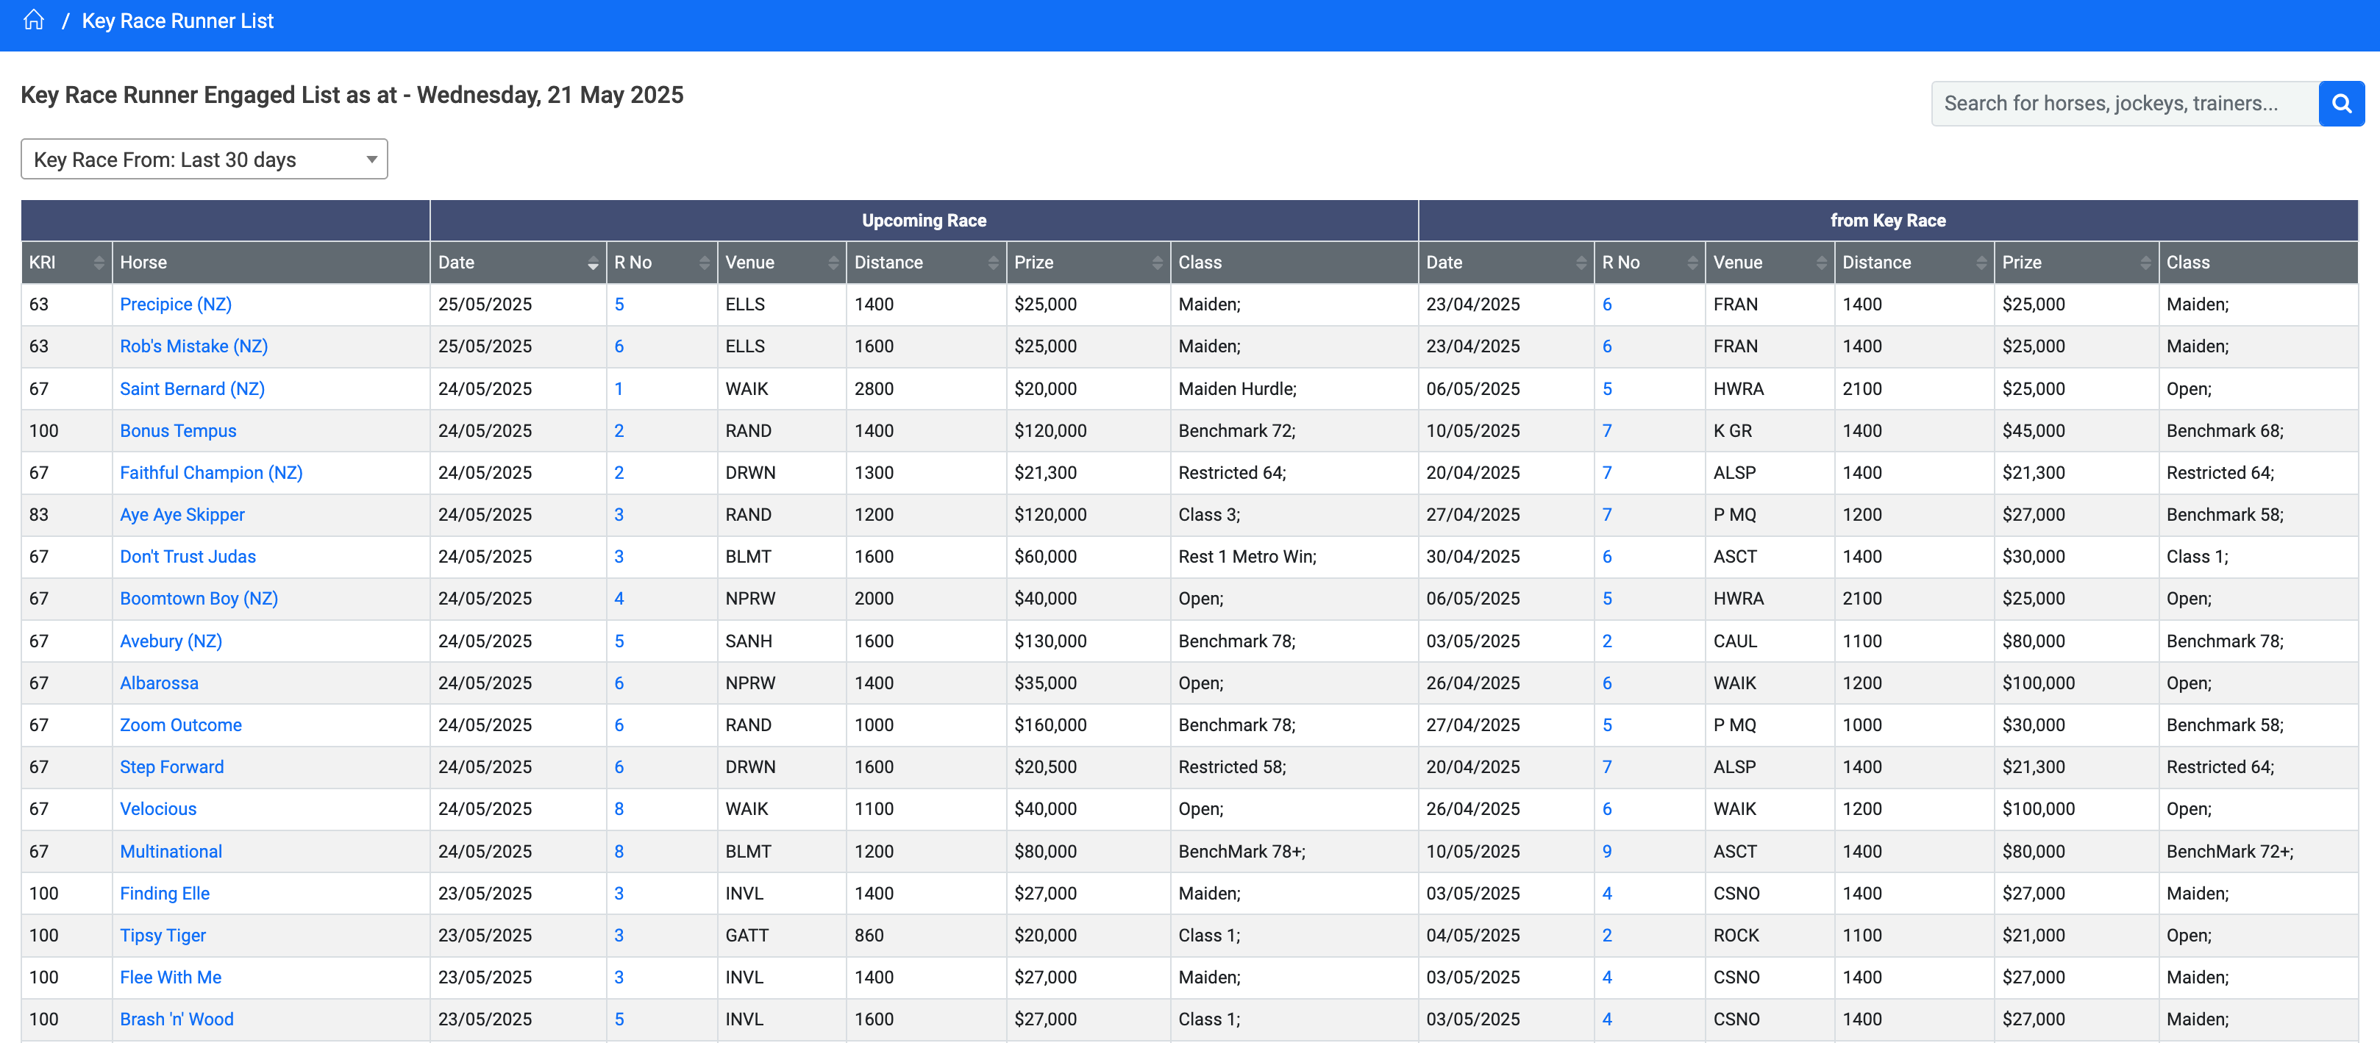The width and height of the screenshot is (2380, 1043).
Task: Sort upcoming race R No column
Action: (704, 263)
